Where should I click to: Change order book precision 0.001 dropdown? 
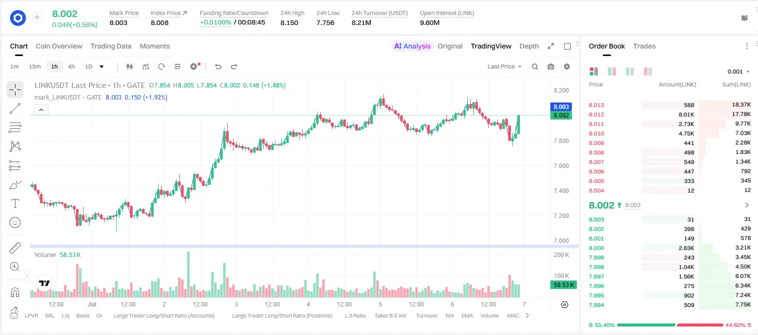(x=738, y=71)
